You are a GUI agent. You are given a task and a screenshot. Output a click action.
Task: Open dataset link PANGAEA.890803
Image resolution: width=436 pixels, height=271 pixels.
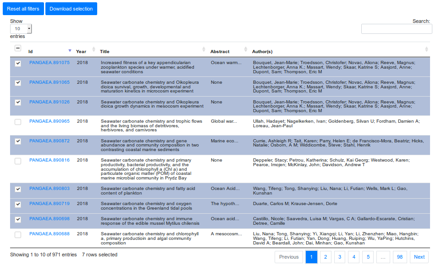[50, 188]
